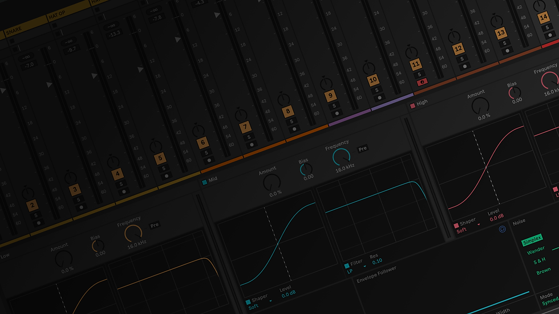Solo track 3 with its S button
559x314 pixels.
(x=79, y=199)
